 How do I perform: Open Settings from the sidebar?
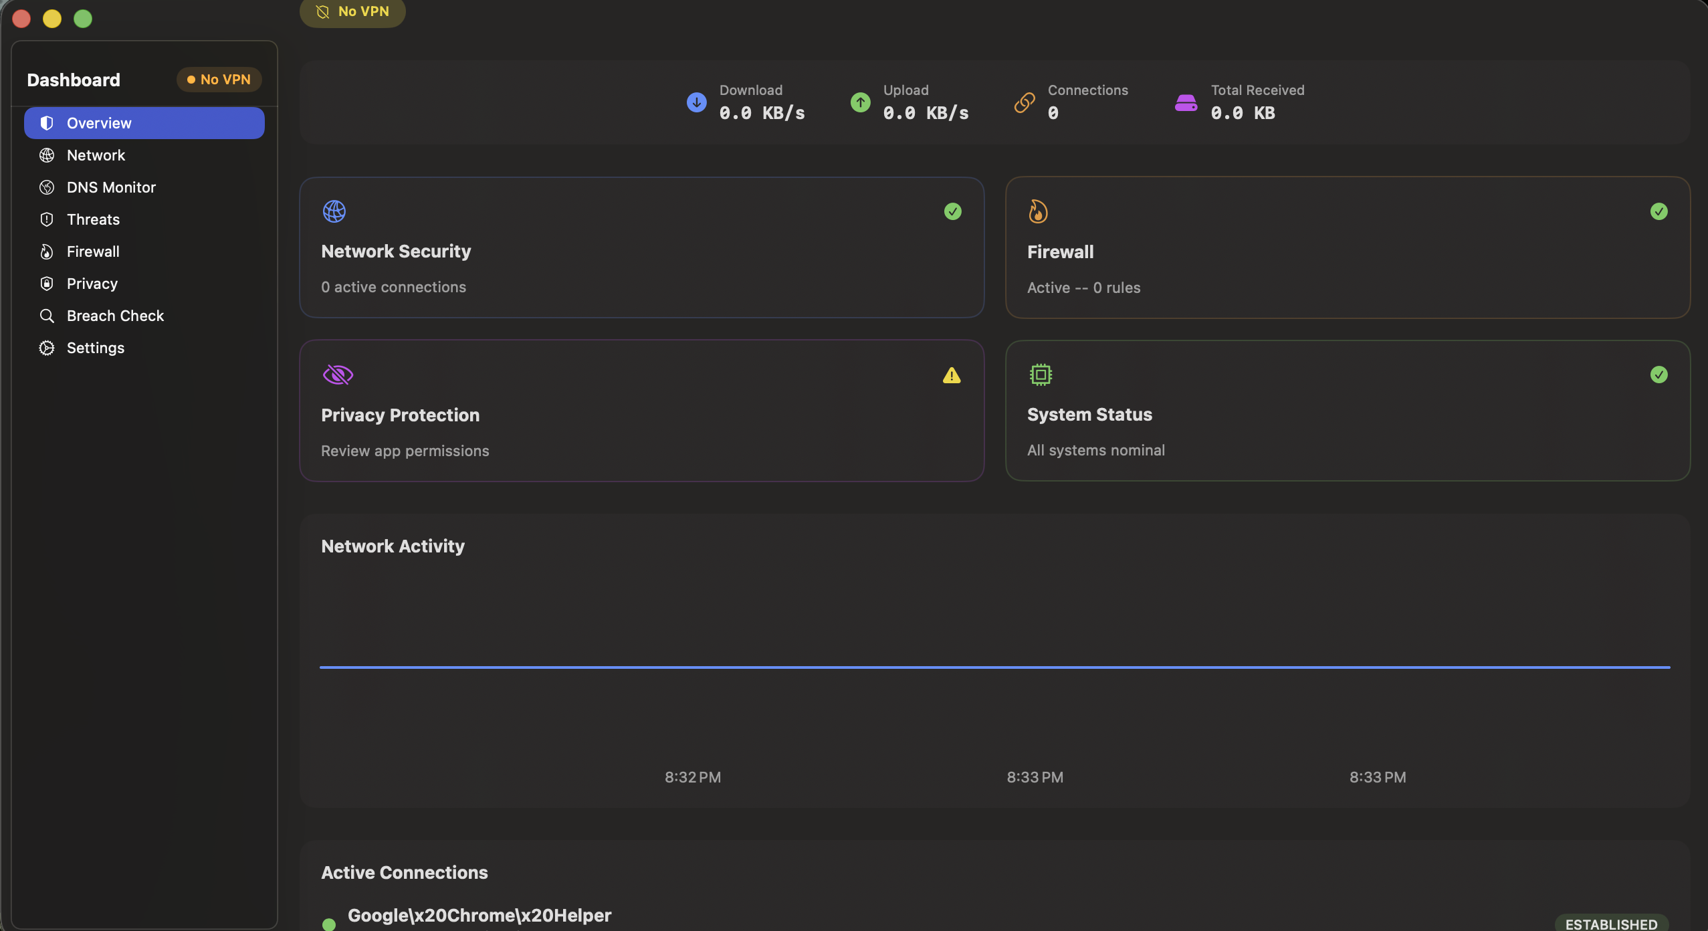pyautogui.click(x=144, y=348)
